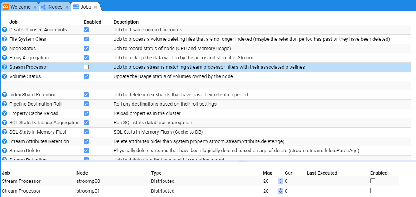
Task: Increase Max tasks for stroomp01
Action: (x=280, y=189)
